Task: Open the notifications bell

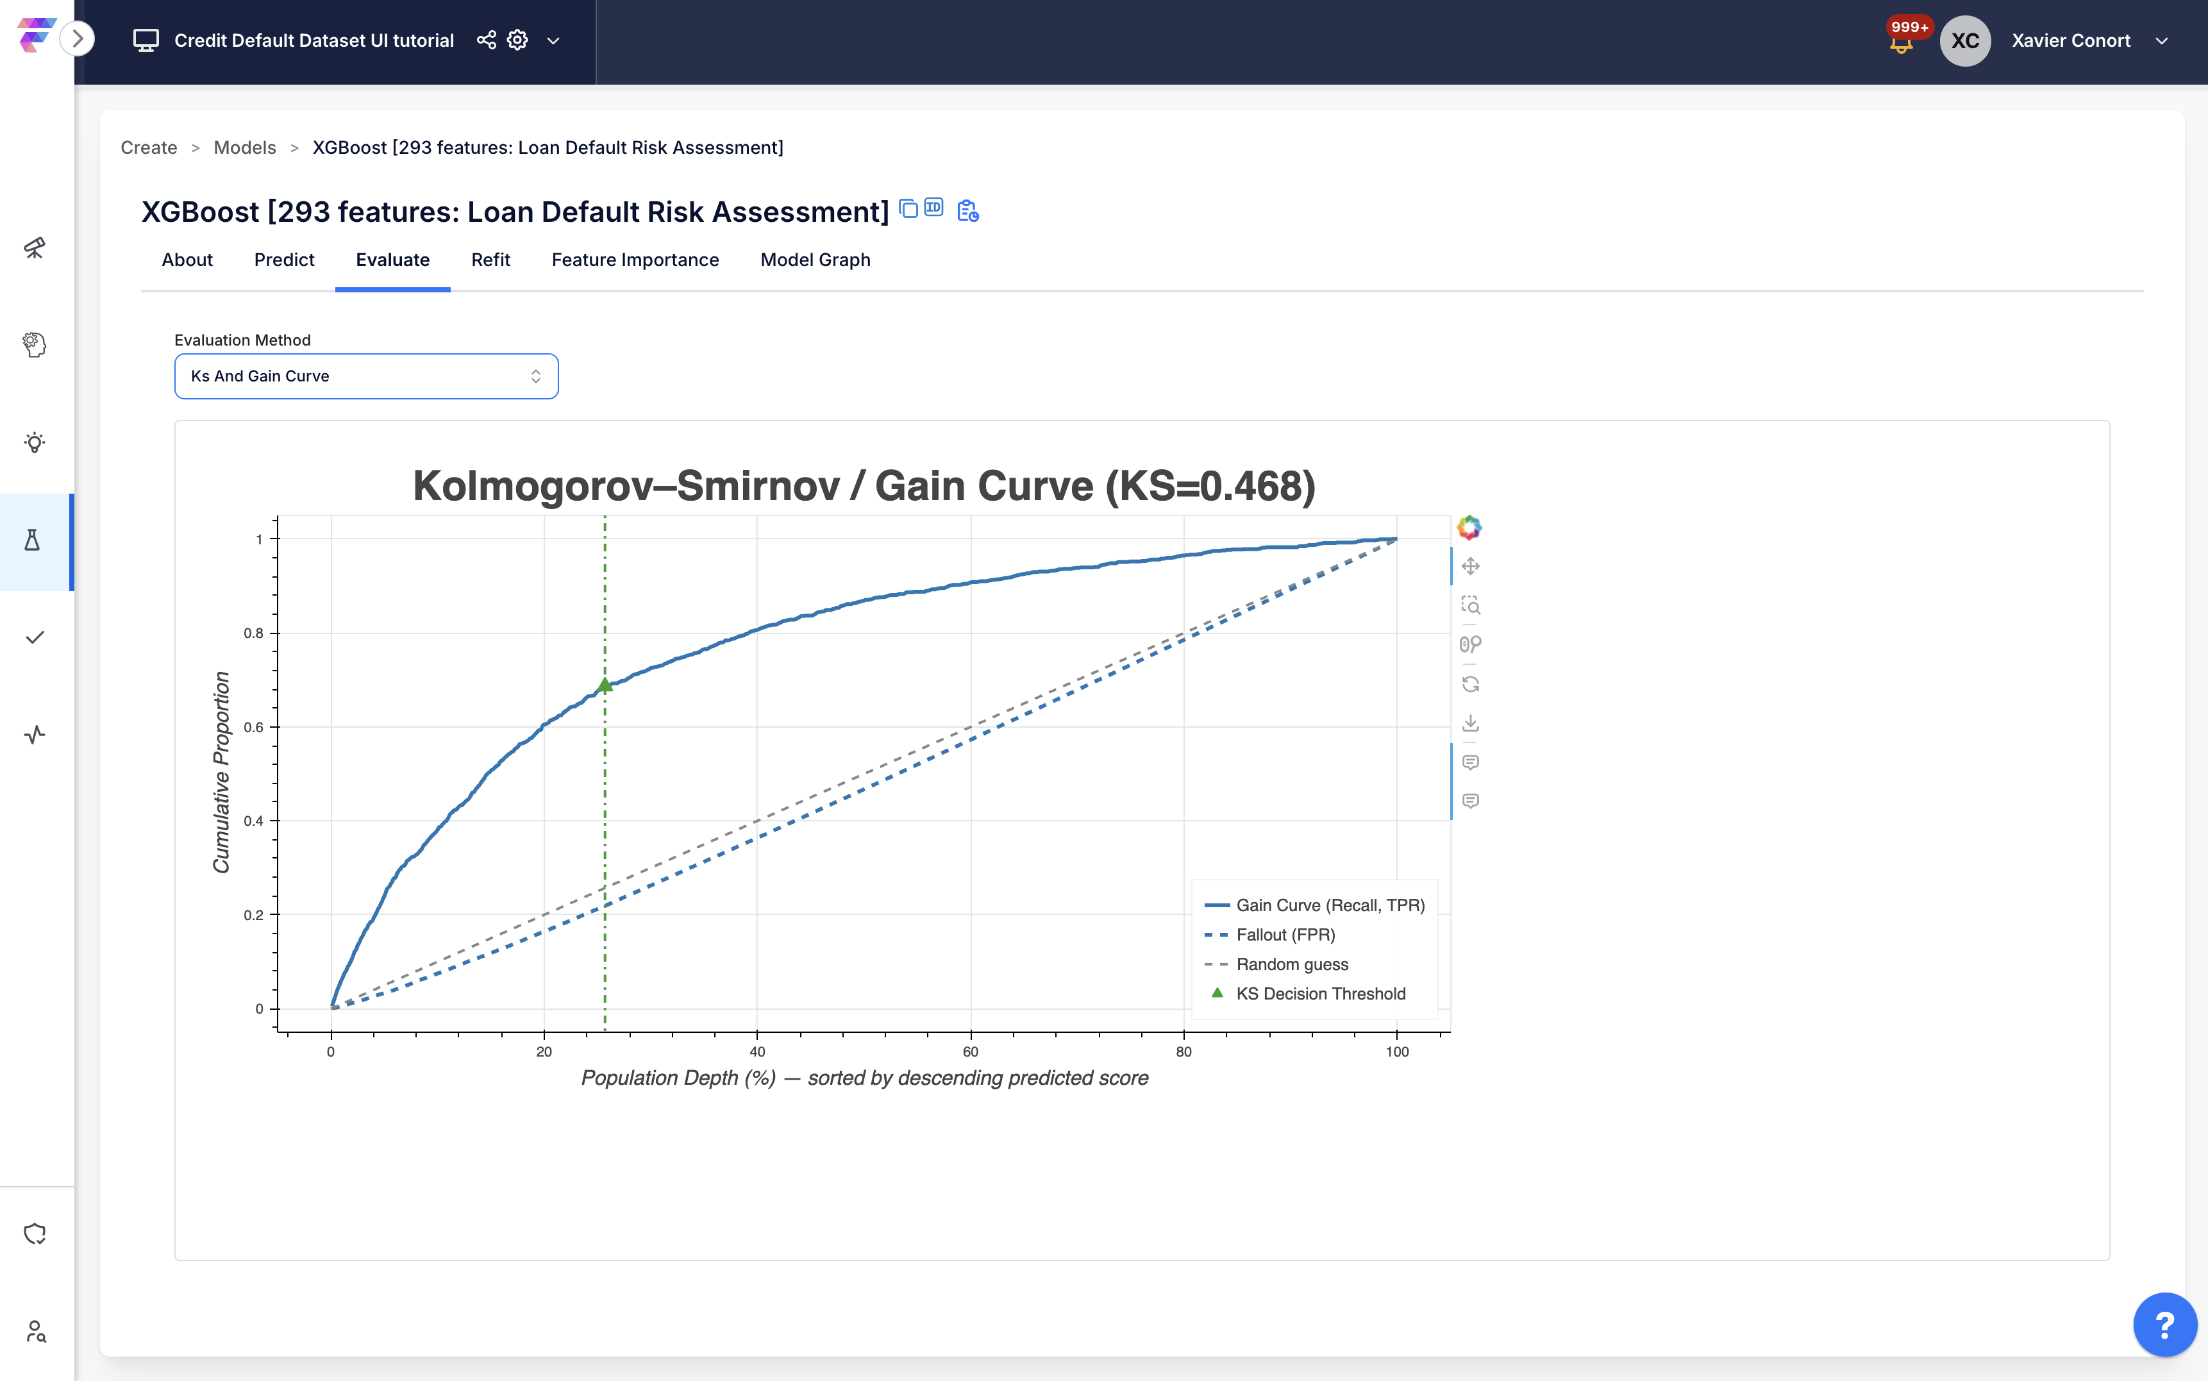Action: (x=1901, y=42)
